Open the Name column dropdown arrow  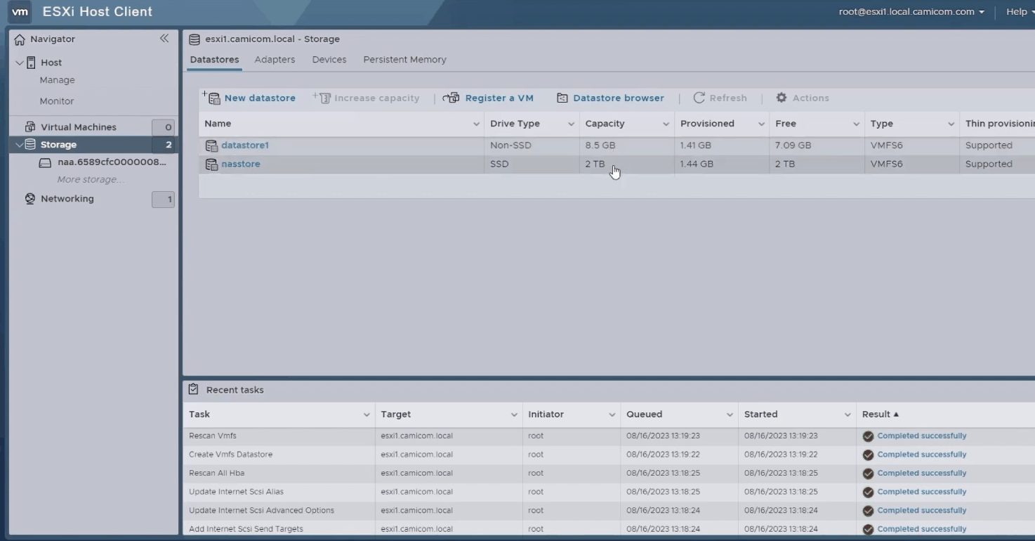(x=476, y=124)
